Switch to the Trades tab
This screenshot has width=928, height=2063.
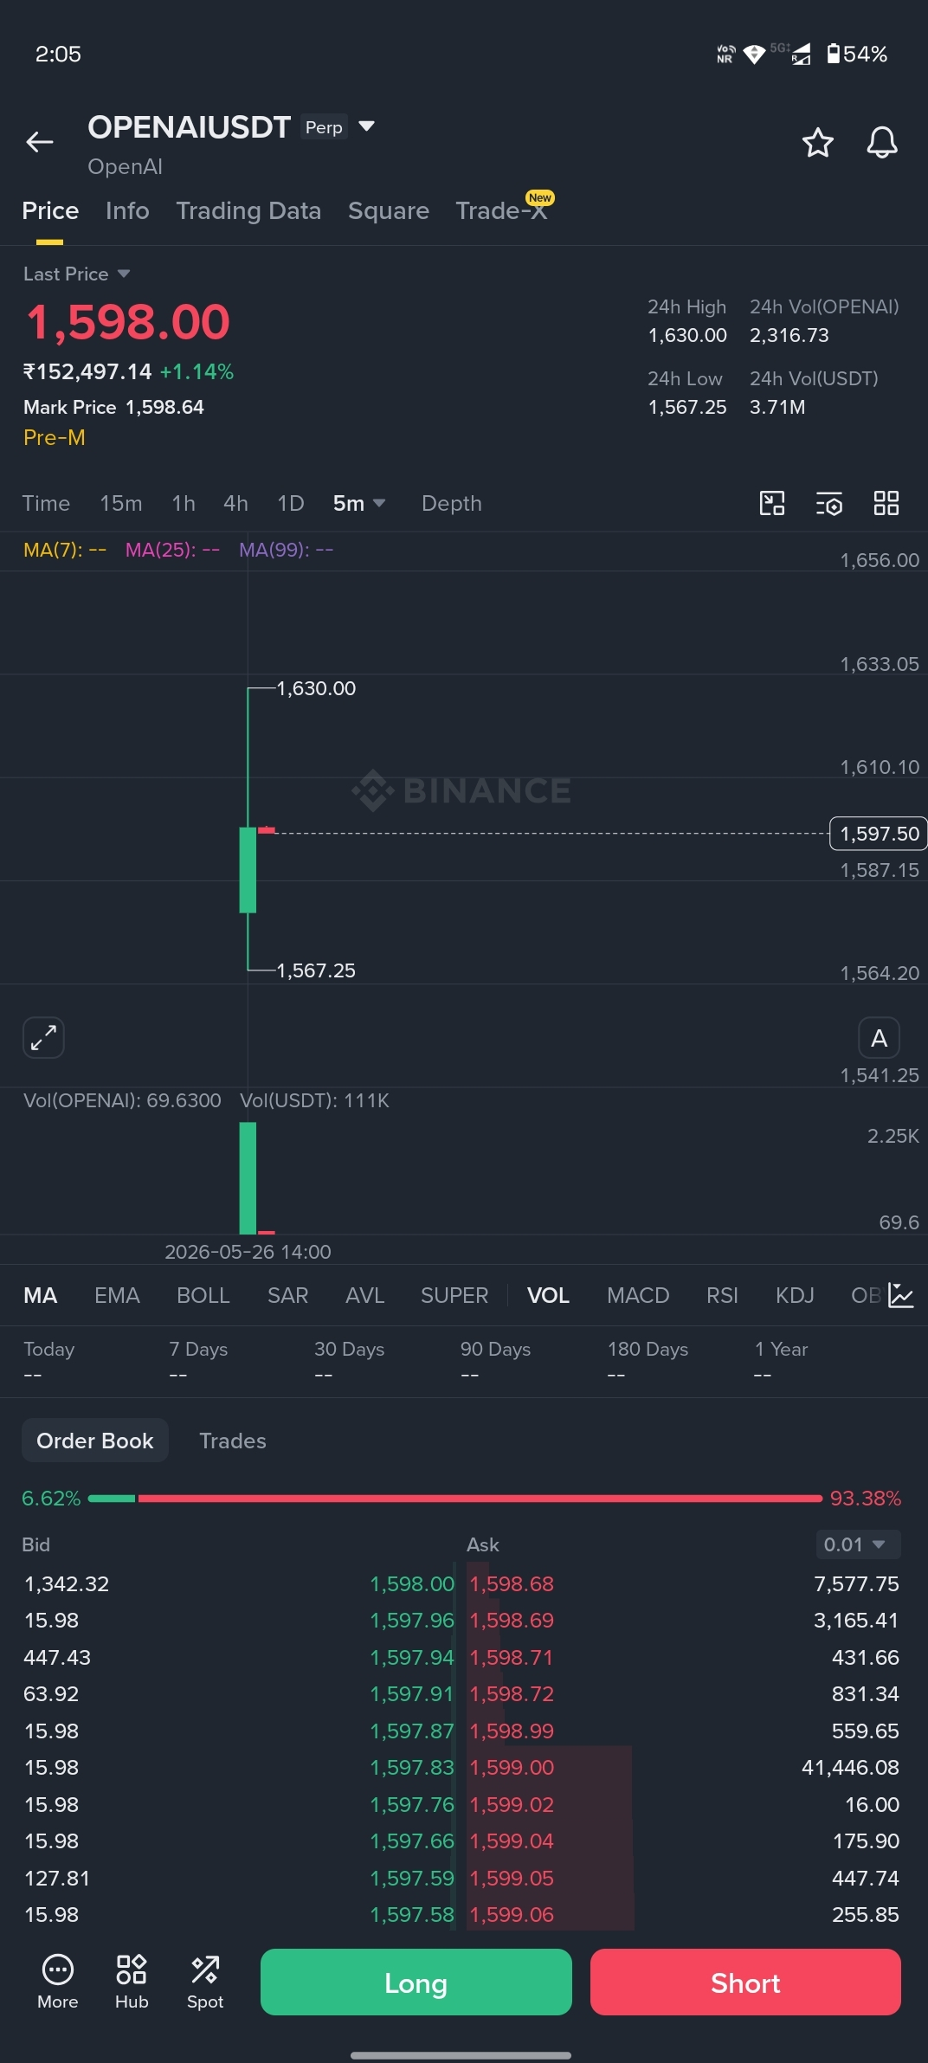point(233,1441)
